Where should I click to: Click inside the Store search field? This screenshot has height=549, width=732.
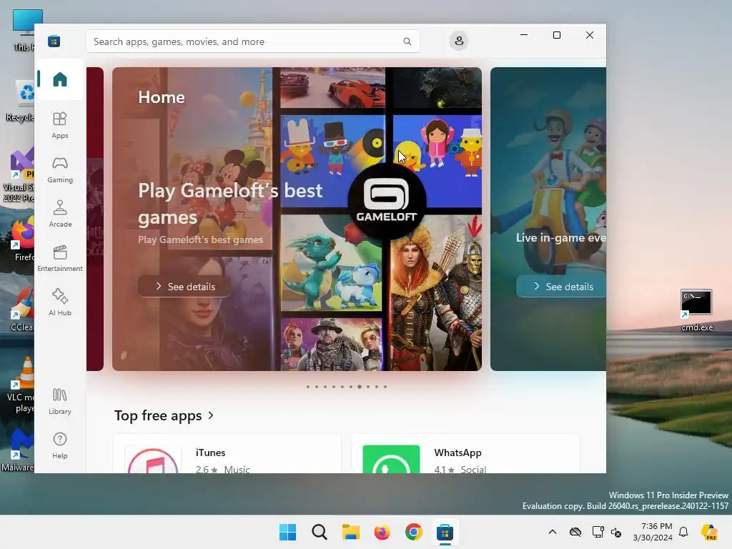coord(252,41)
